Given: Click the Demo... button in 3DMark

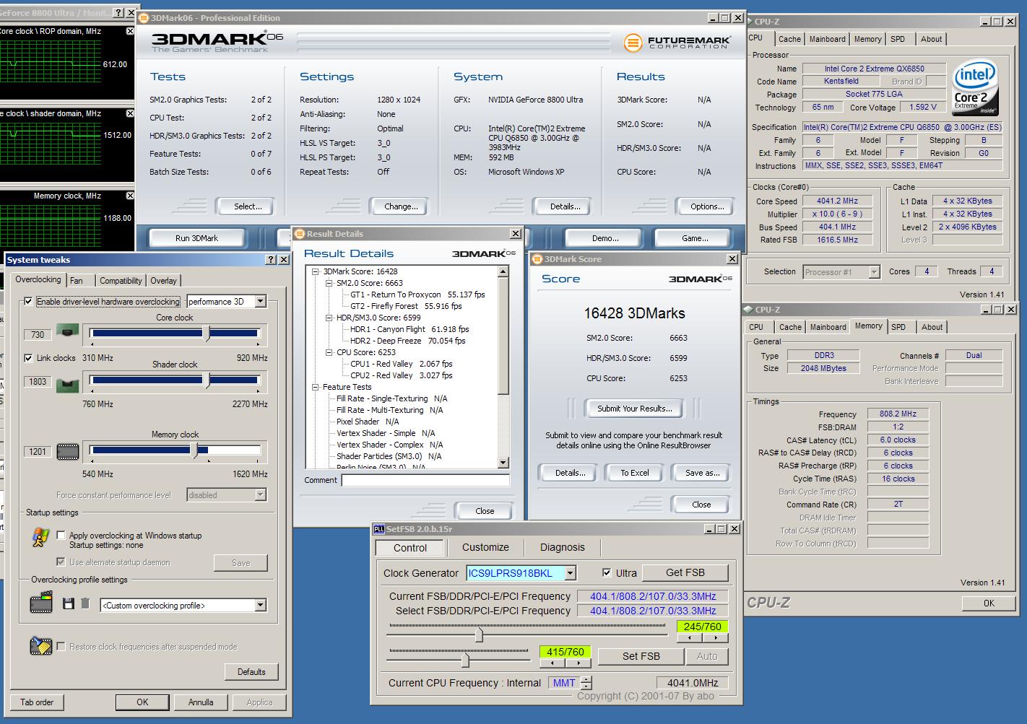Looking at the screenshot, I should (605, 238).
